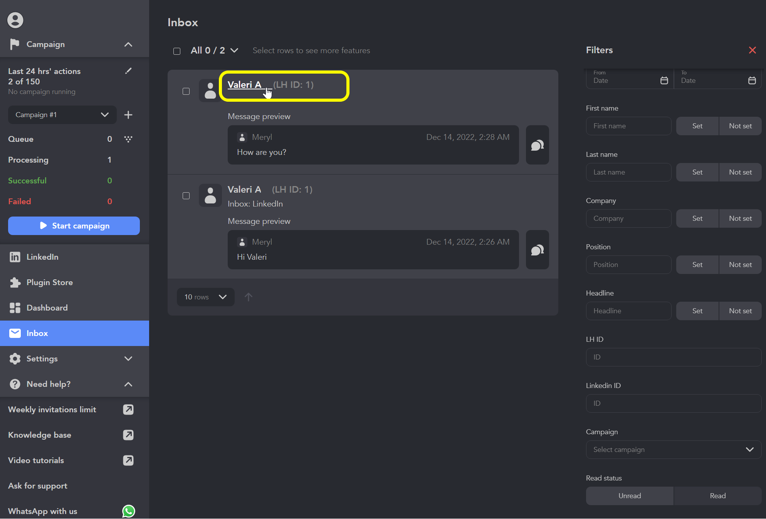The image size is (766, 519).
Task: Open chat for 'How are you?' message
Action: (538, 145)
